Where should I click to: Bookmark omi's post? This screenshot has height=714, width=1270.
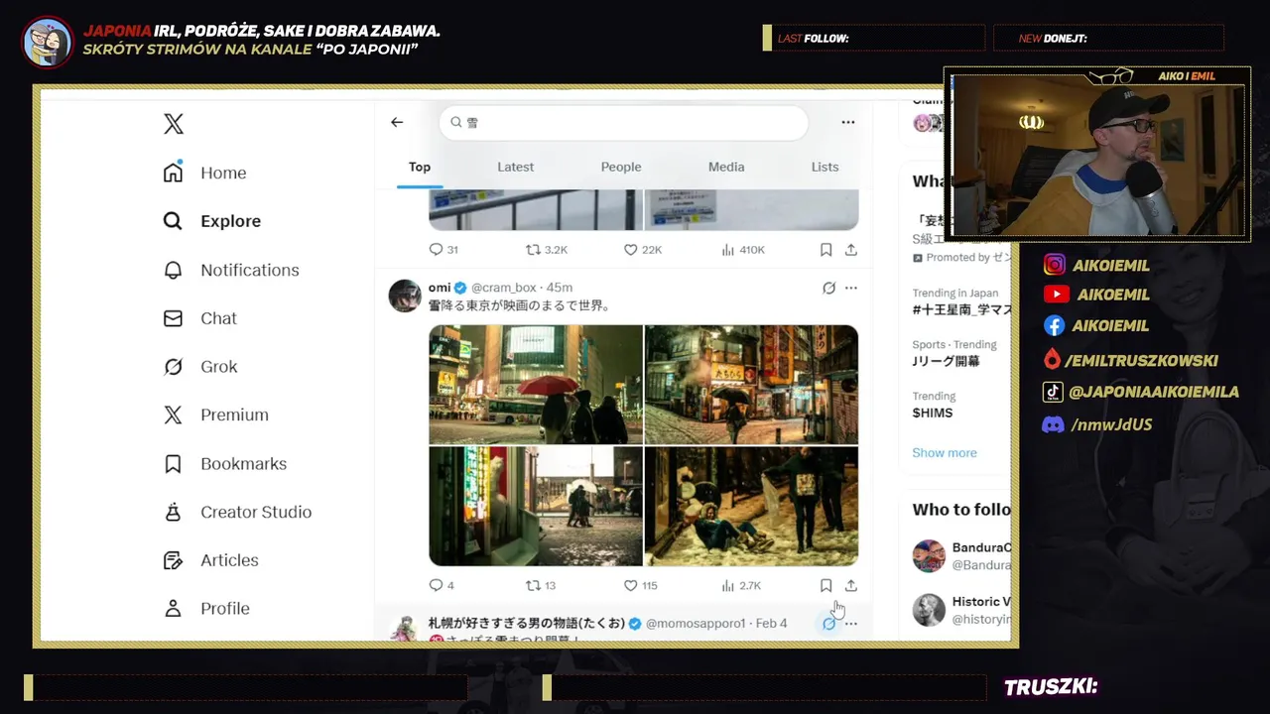click(x=825, y=585)
